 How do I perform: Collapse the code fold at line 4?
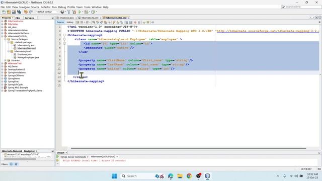(64, 39)
